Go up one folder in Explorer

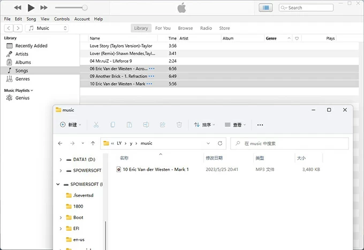click(x=93, y=143)
